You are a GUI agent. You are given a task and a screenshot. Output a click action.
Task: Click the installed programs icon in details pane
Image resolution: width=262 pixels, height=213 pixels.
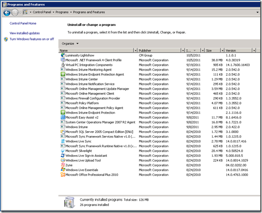pyautogui.click(x=70, y=202)
